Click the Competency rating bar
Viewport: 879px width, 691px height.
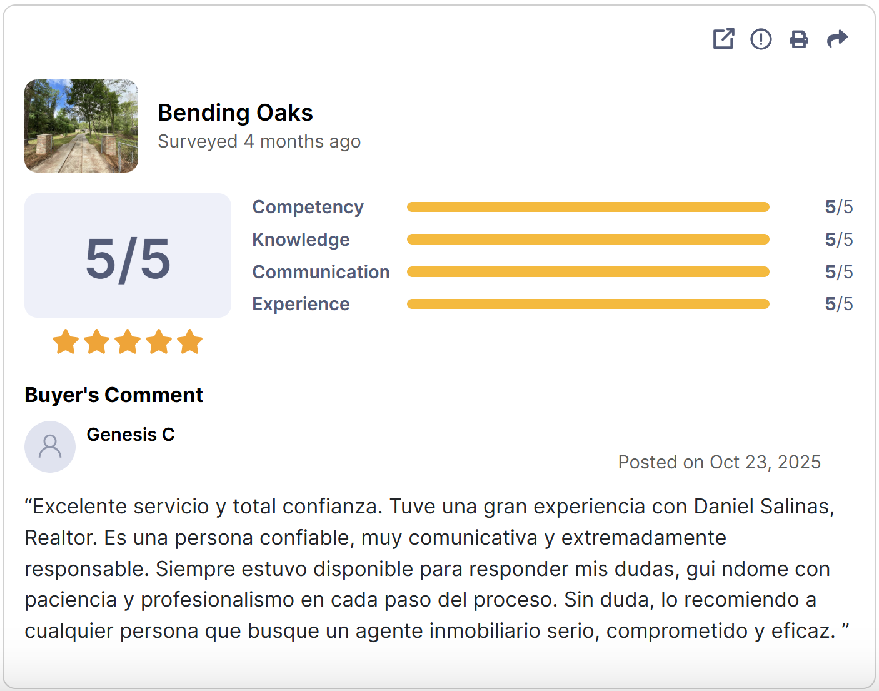588,208
